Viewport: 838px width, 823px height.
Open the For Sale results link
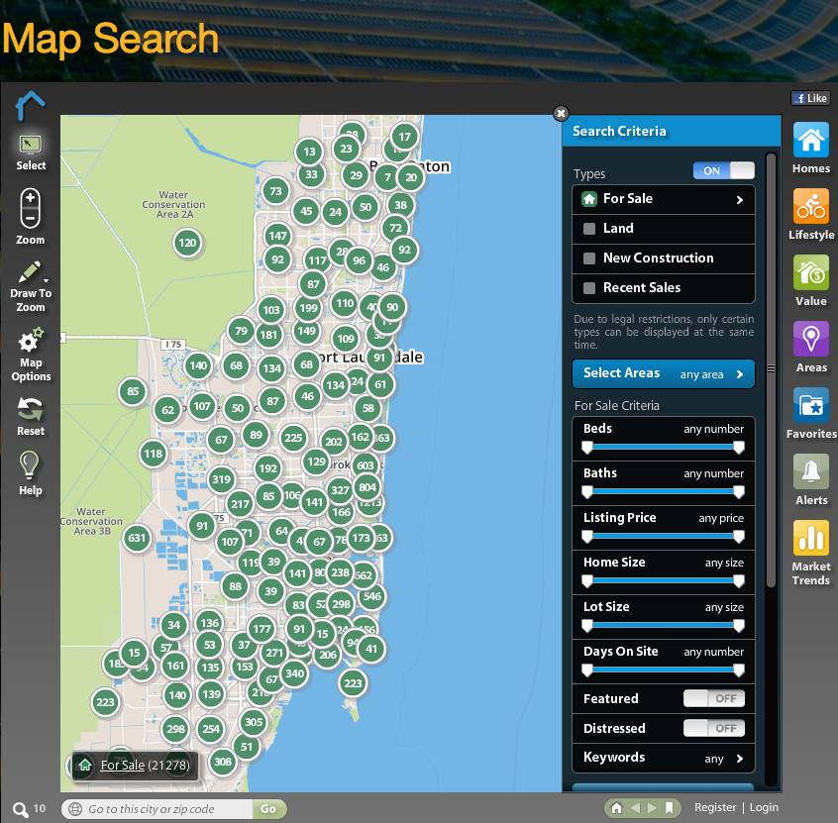pyautogui.click(x=122, y=765)
